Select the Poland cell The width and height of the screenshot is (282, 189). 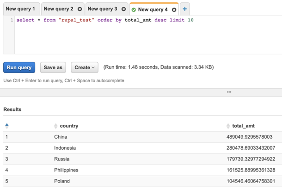tap(62, 181)
